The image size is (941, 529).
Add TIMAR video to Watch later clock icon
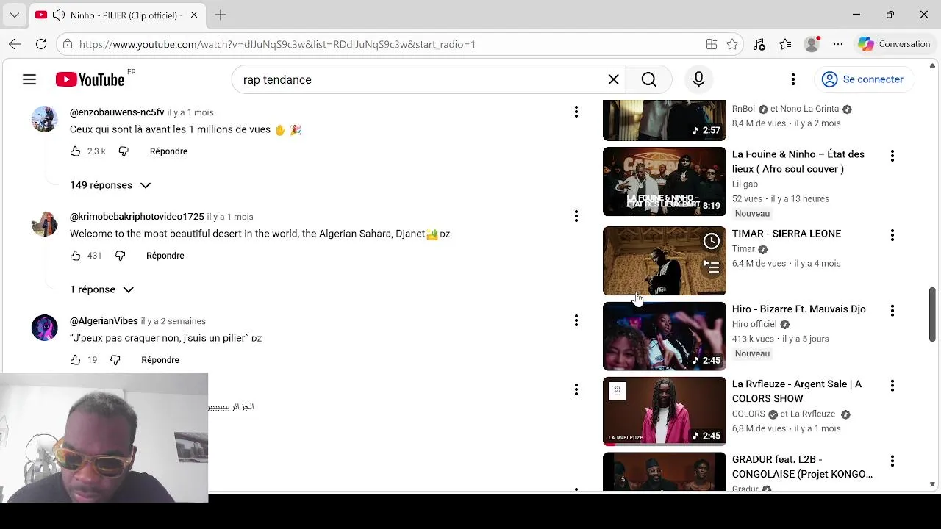[711, 241]
